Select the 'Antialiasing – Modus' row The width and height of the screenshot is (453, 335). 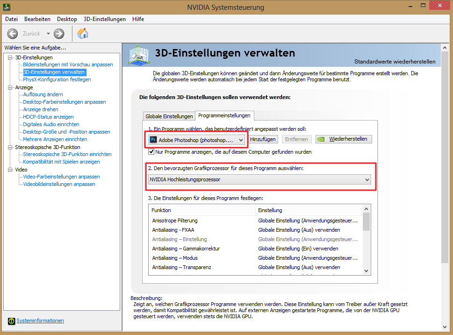(255, 258)
